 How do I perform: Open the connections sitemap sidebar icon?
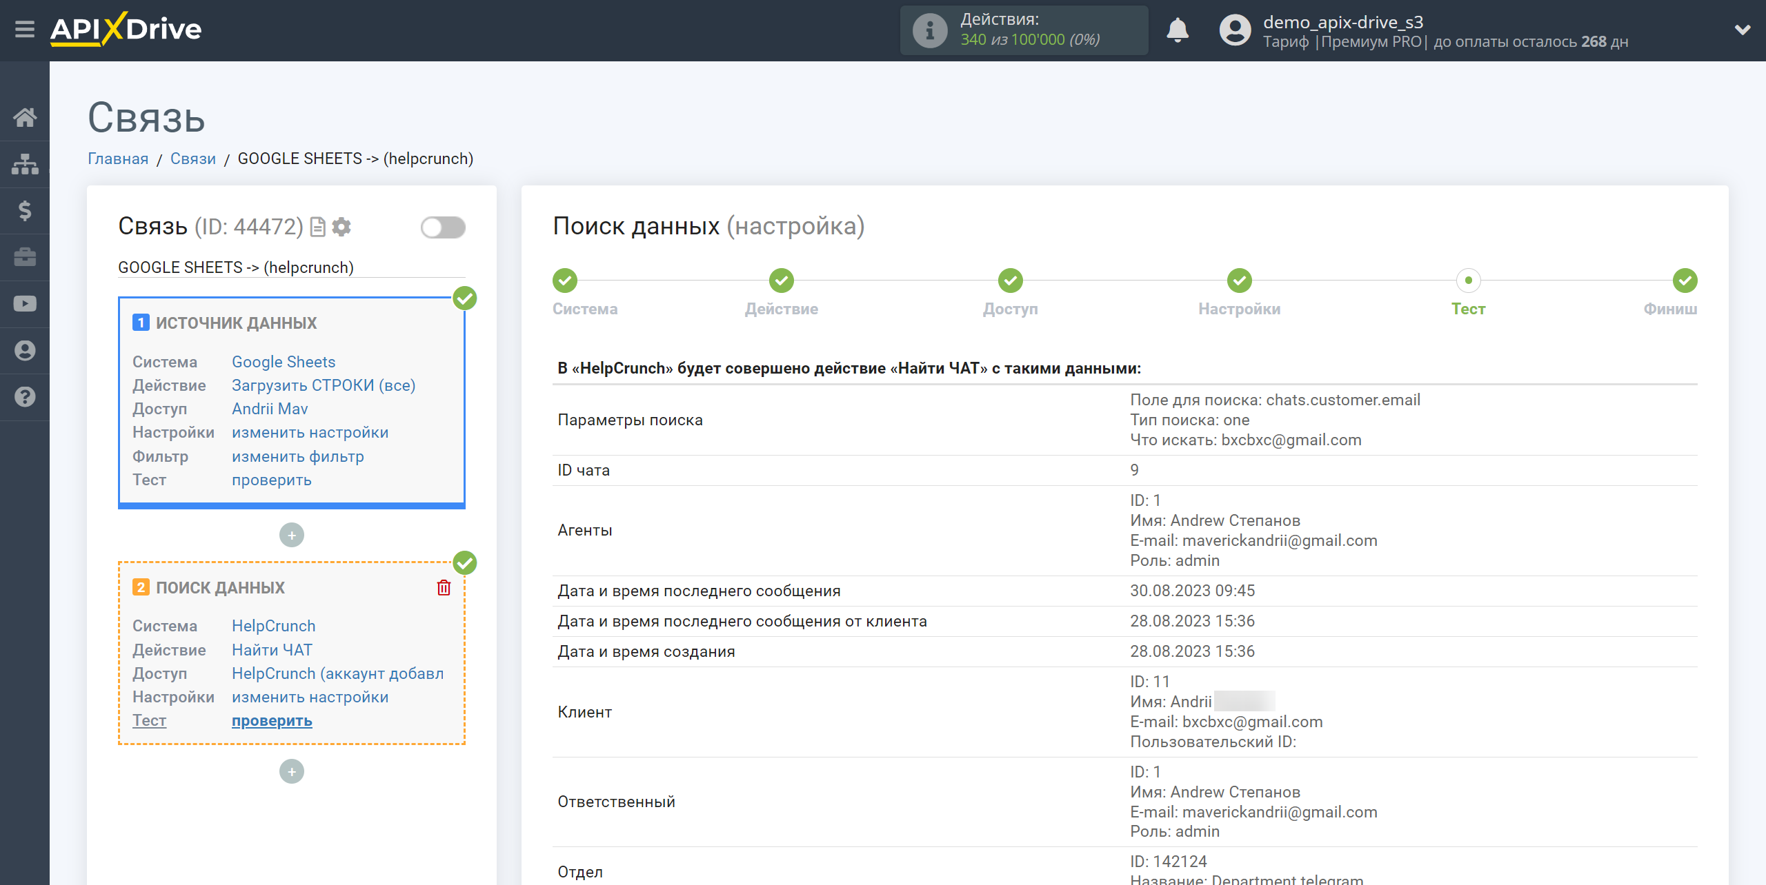25,164
